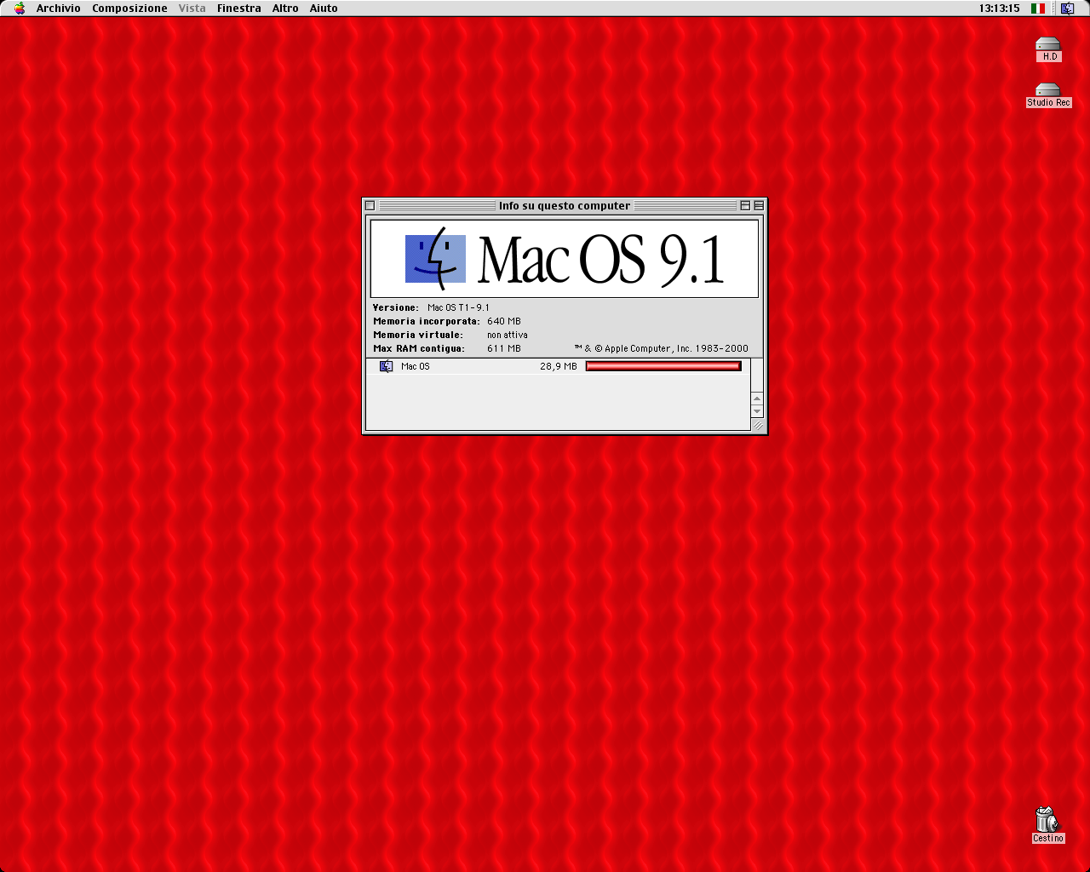Click the Info su questo computer title bar
The height and width of the screenshot is (872, 1090).
click(x=565, y=205)
